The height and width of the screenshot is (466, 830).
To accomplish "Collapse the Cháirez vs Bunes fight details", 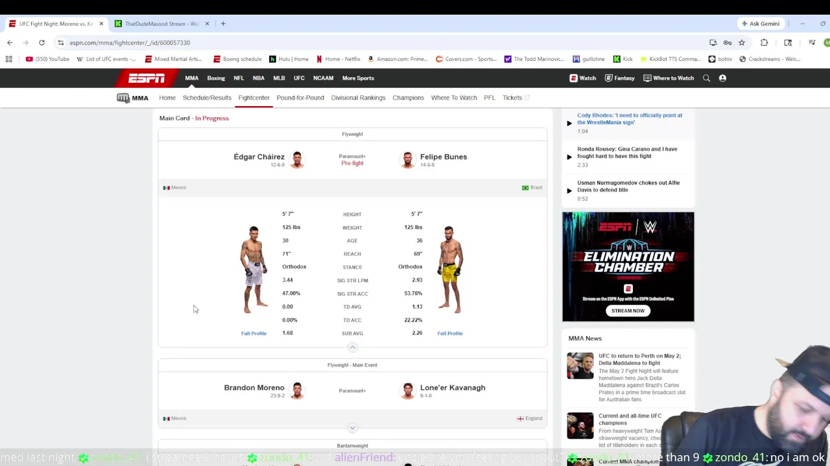I will coord(352,348).
